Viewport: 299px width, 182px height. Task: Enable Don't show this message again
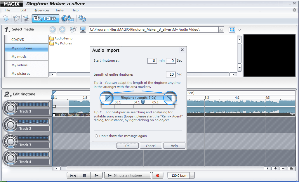pyautogui.click(x=96, y=136)
